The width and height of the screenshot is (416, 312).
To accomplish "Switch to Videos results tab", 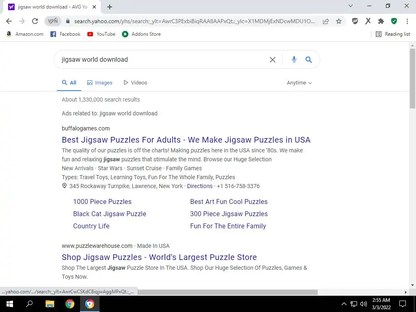I will click(x=135, y=83).
